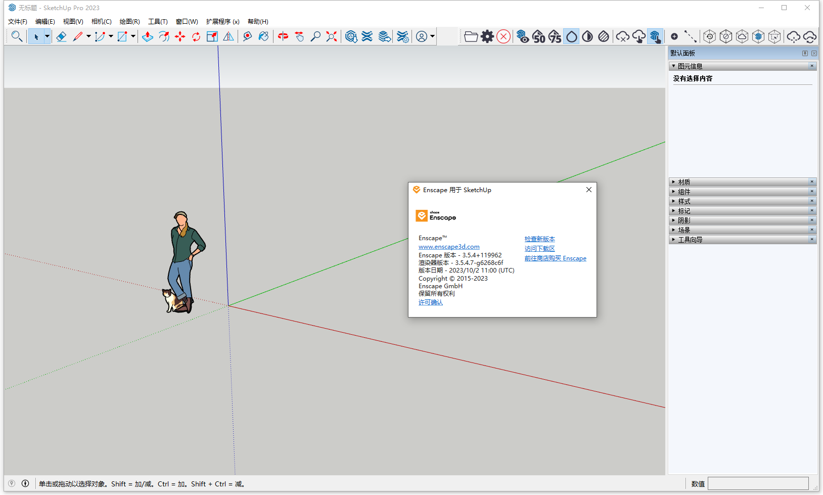The height and width of the screenshot is (495, 823).
Task: Click Send to LayOut icon
Action: tap(385, 36)
